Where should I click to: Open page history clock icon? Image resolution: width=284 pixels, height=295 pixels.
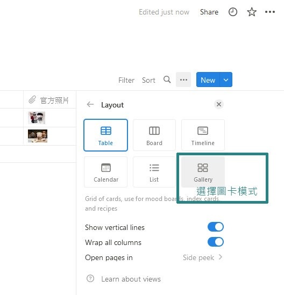(233, 12)
